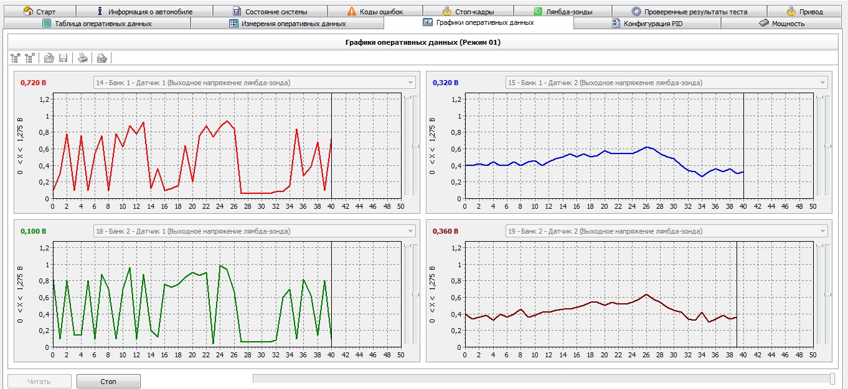Open the Коды ошибок warning tab

pyautogui.click(x=375, y=11)
